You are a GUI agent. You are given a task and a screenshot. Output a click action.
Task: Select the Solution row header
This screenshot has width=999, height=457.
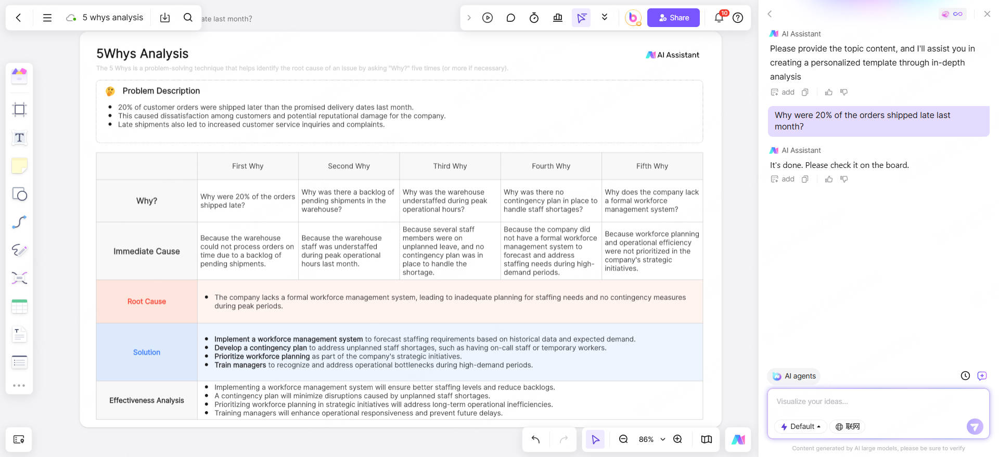click(x=147, y=352)
